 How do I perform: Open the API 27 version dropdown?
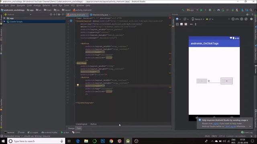click(x=210, y=19)
